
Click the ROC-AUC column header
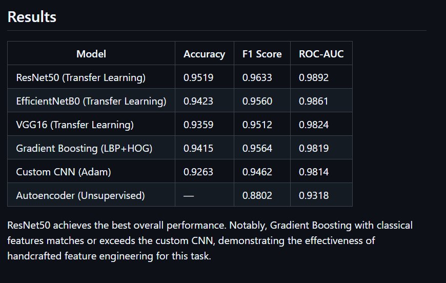(321, 54)
